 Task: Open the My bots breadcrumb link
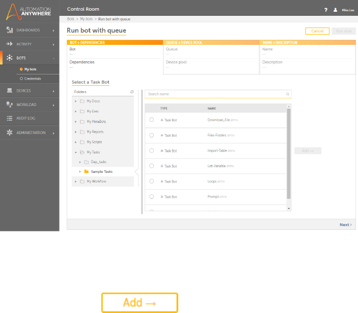click(x=86, y=19)
